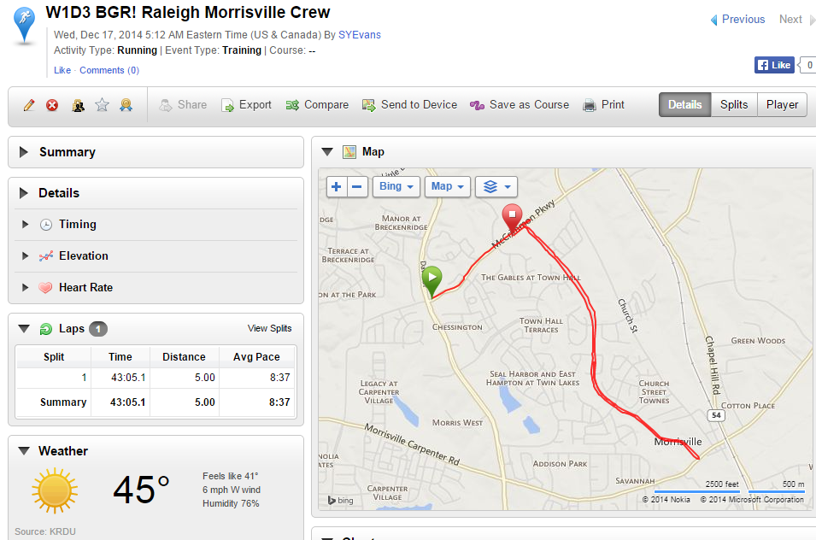Open the View Splits link

coord(269,328)
